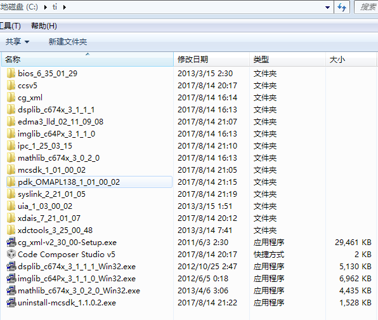Select the xdctools_3_25_00_48 folder icon
The height and width of the screenshot is (320, 378).
11,230
